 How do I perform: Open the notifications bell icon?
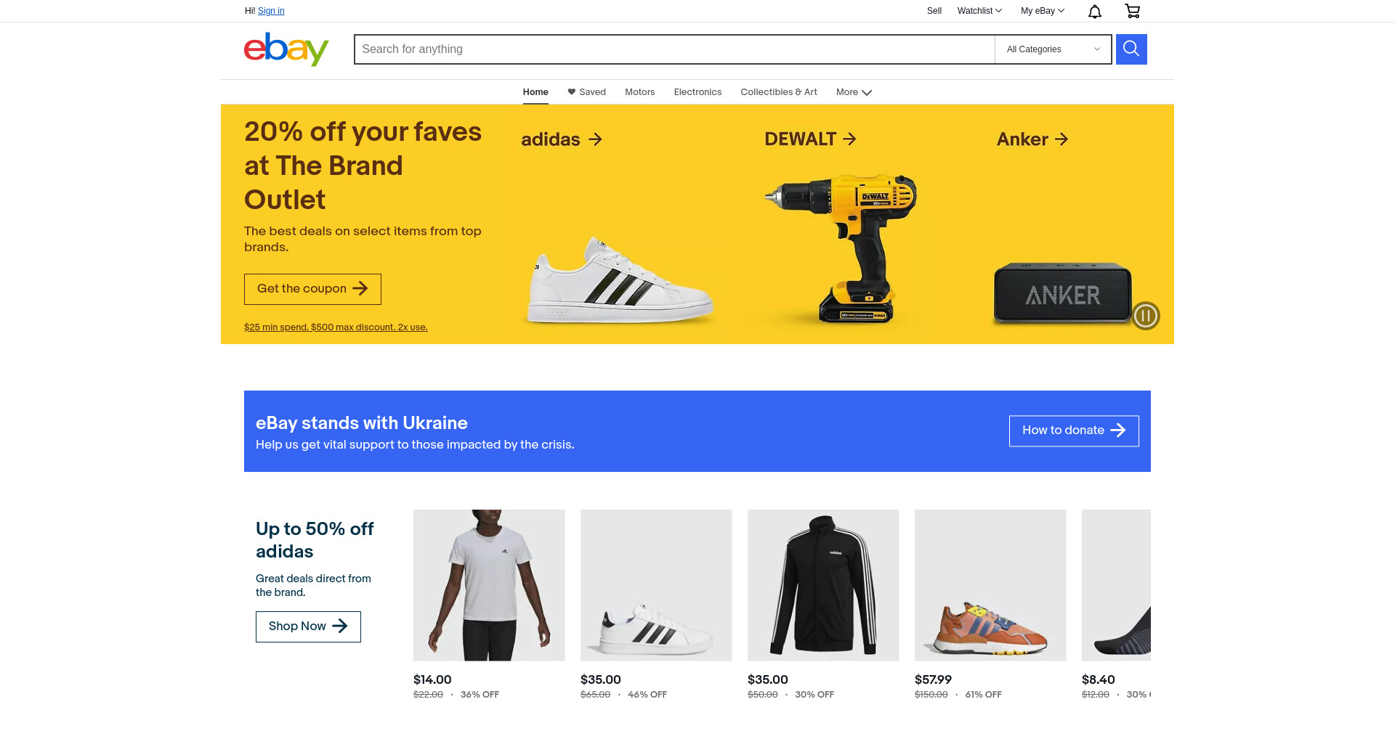tap(1094, 11)
